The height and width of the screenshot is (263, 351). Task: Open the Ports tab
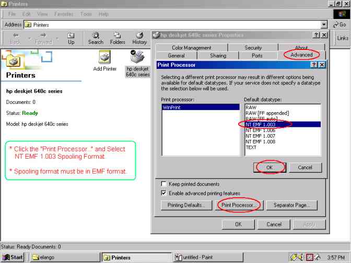[257, 55]
